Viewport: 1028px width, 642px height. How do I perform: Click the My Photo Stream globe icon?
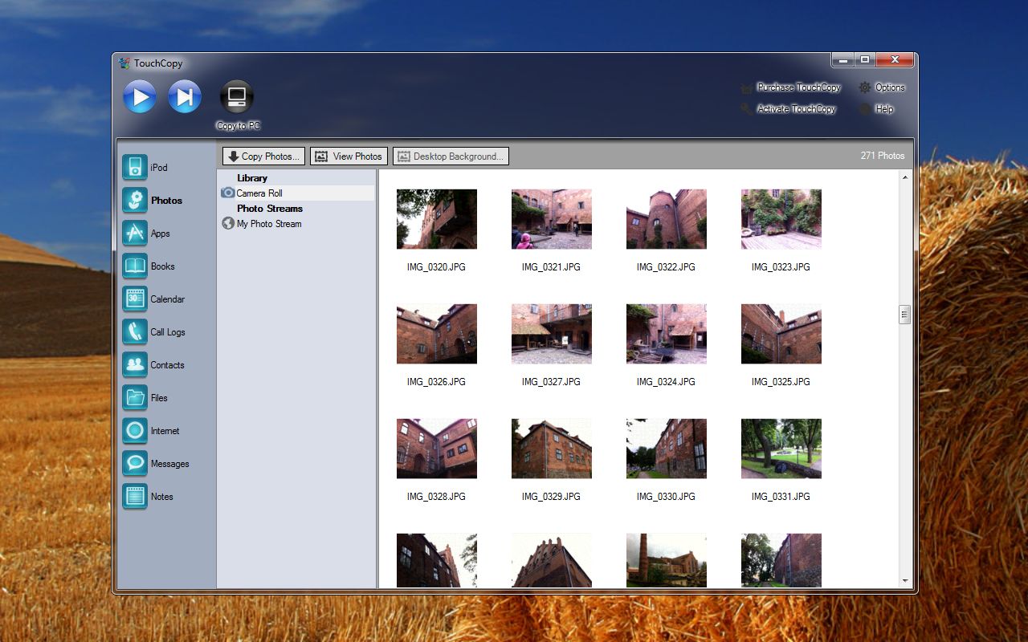pos(228,224)
